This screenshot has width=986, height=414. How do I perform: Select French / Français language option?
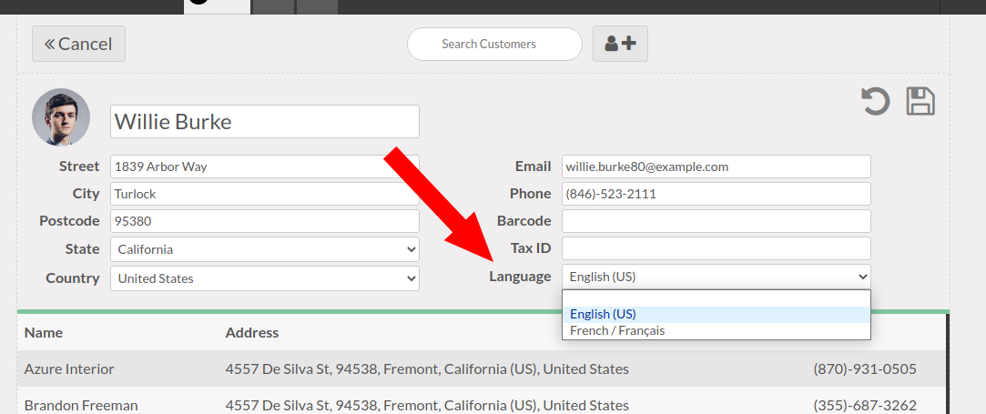click(x=717, y=330)
